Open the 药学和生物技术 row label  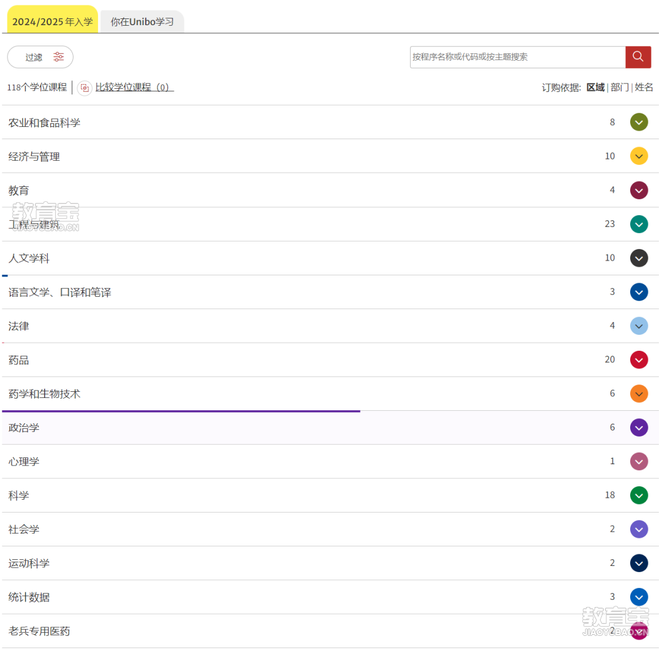[x=44, y=394]
